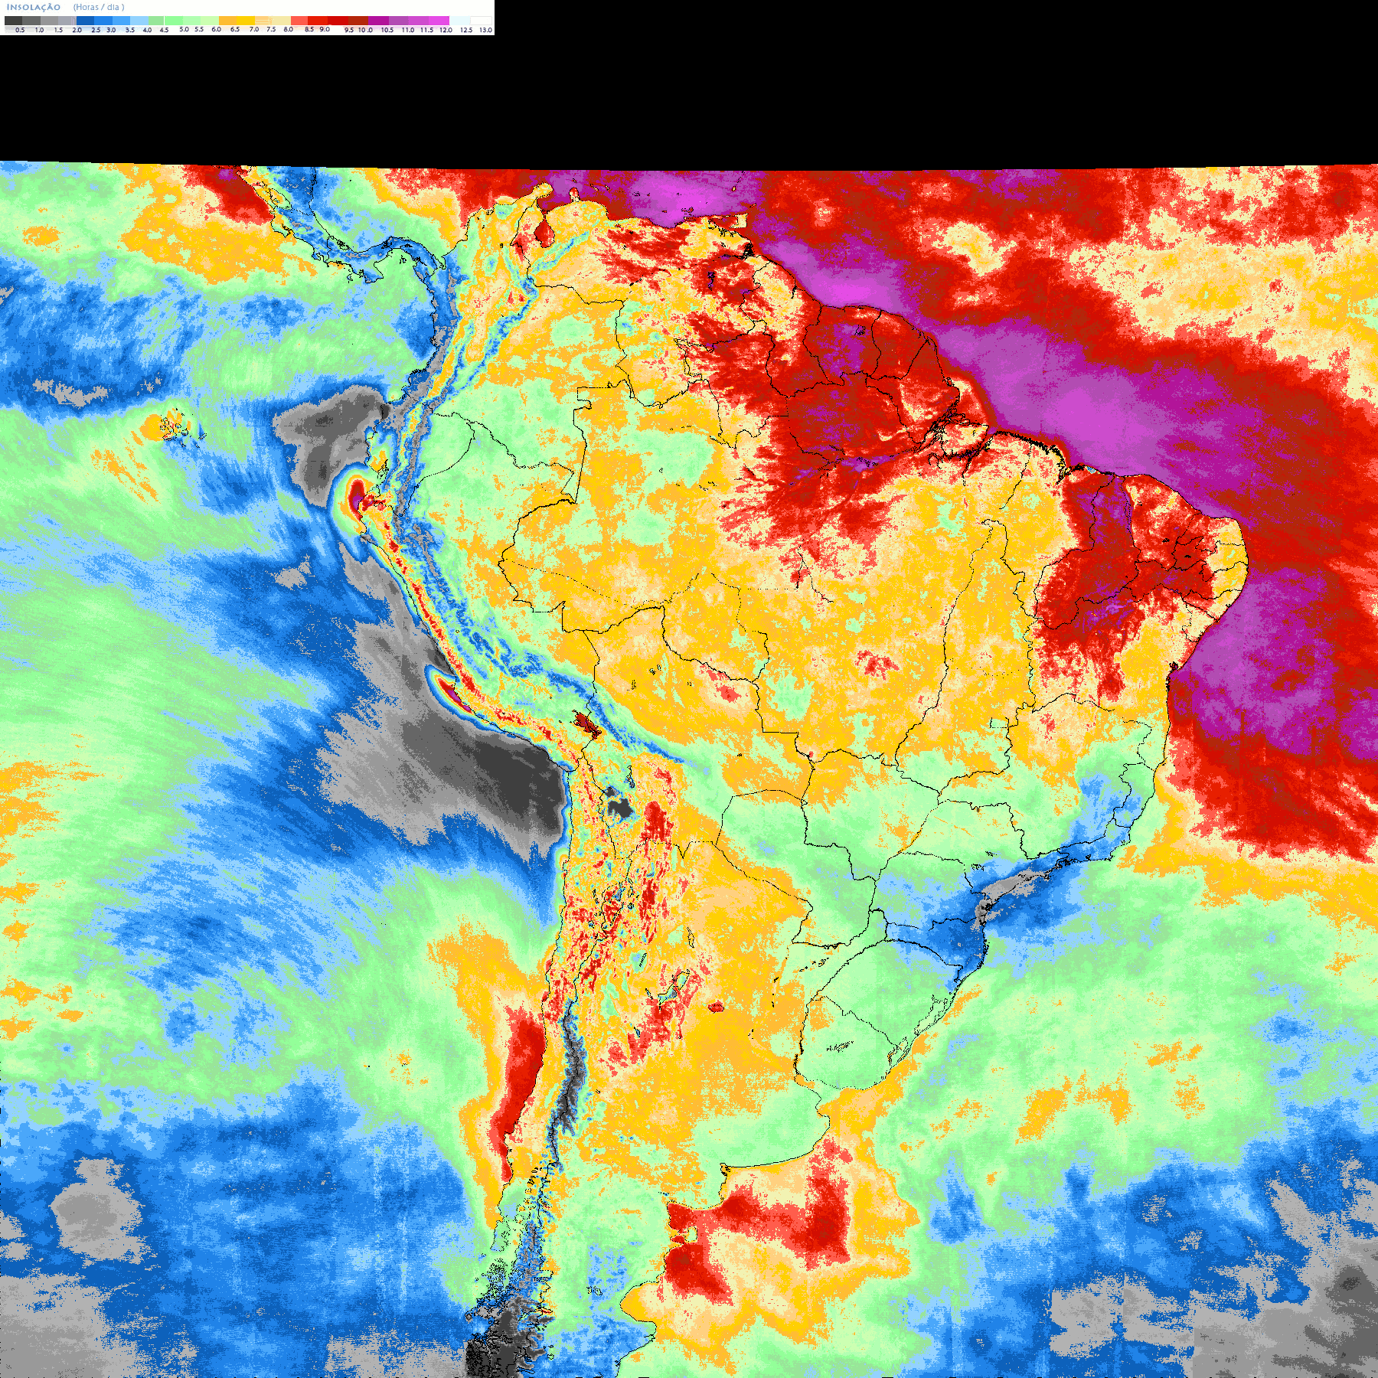
Task: Click the 2.5 legend value
Action: pos(96,30)
